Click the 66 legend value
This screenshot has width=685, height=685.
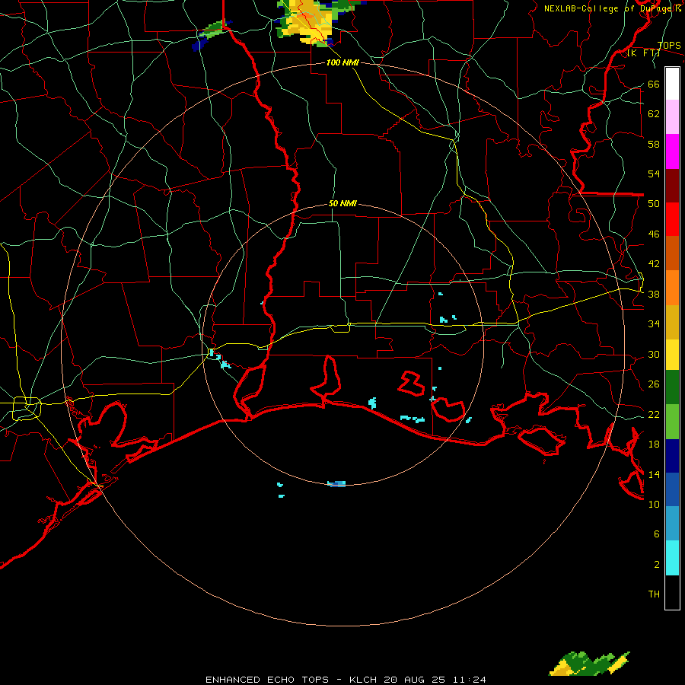click(654, 84)
